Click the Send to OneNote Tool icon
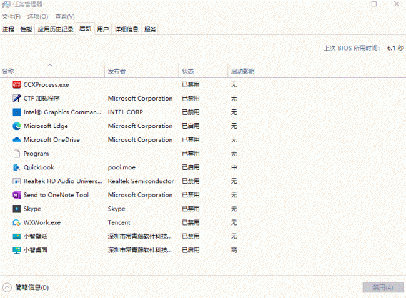The image size is (406, 298). click(x=17, y=195)
